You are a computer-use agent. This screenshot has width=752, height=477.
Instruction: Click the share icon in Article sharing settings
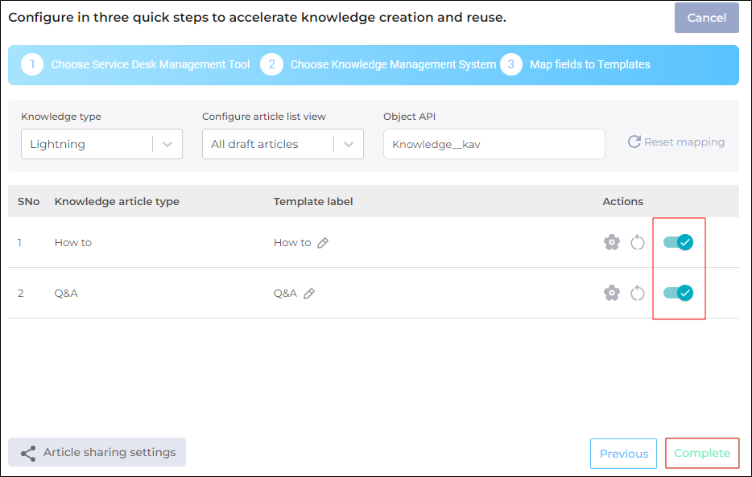[28, 454]
